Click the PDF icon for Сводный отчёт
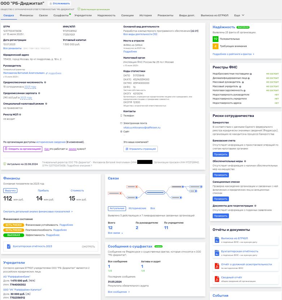 (x=217, y=279)
